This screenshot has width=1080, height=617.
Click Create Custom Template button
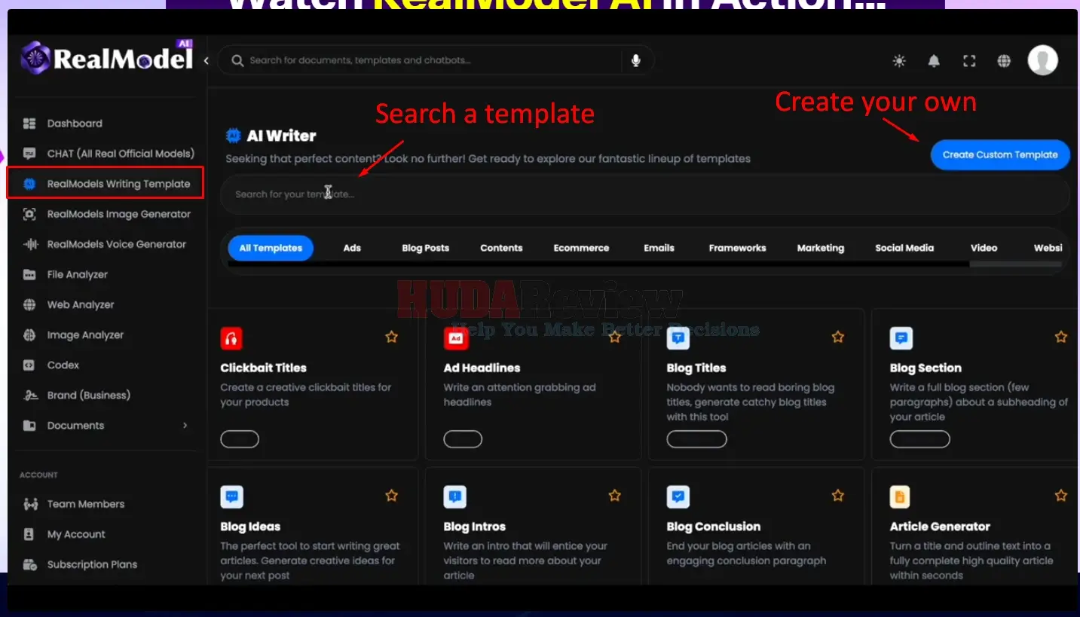[x=1000, y=154]
